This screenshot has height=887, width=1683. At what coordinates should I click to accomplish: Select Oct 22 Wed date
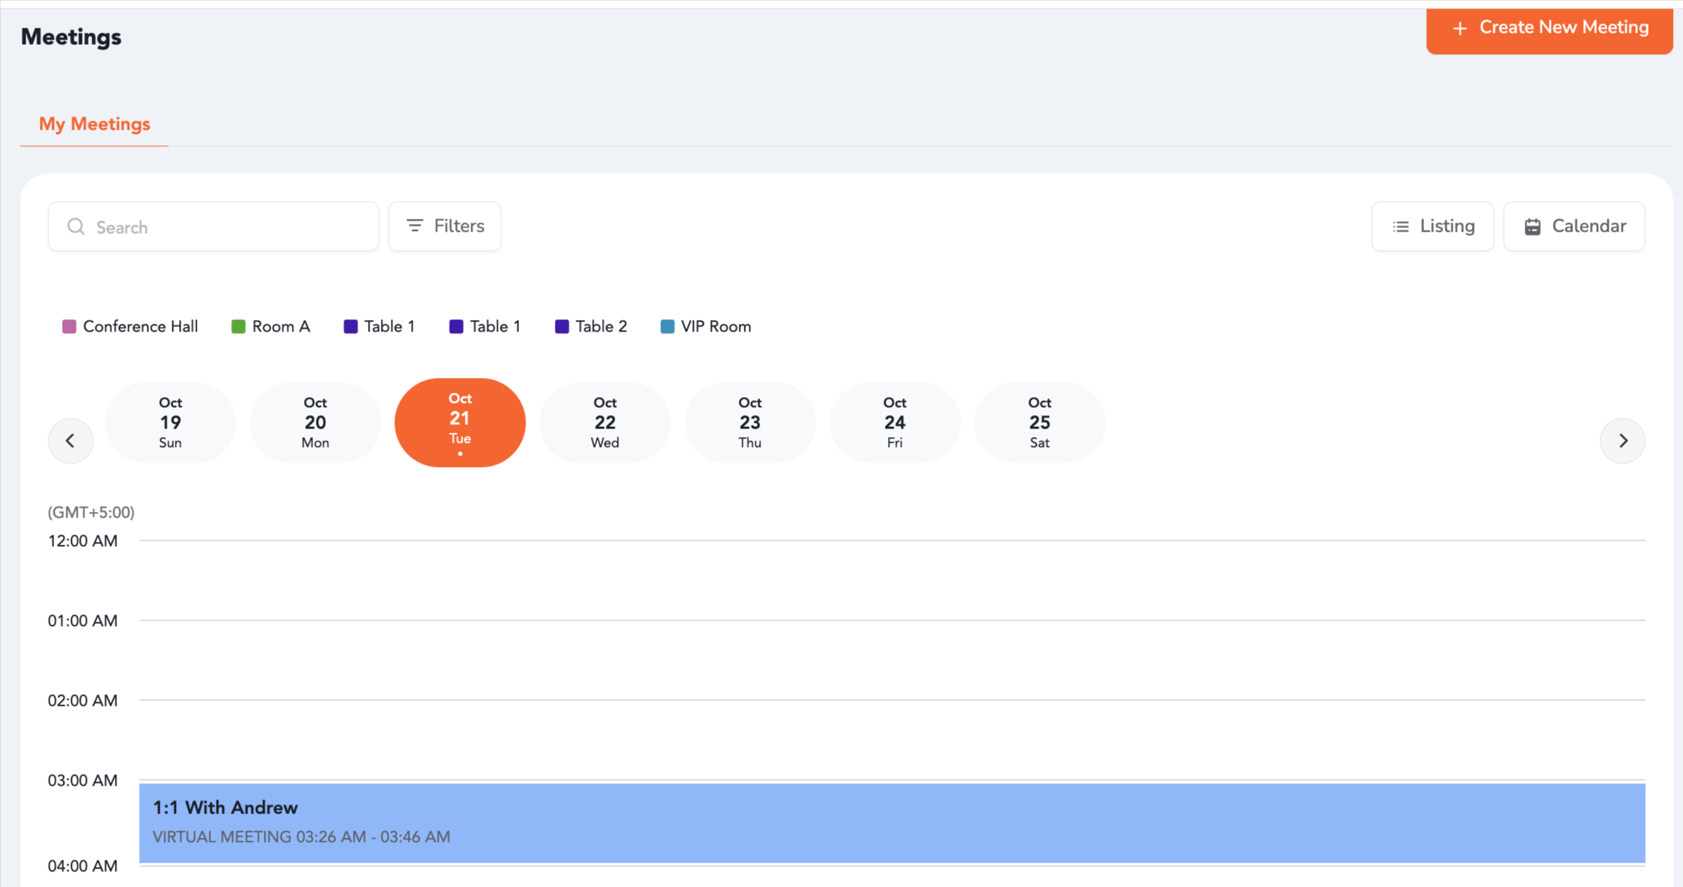click(x=604, y=422)
